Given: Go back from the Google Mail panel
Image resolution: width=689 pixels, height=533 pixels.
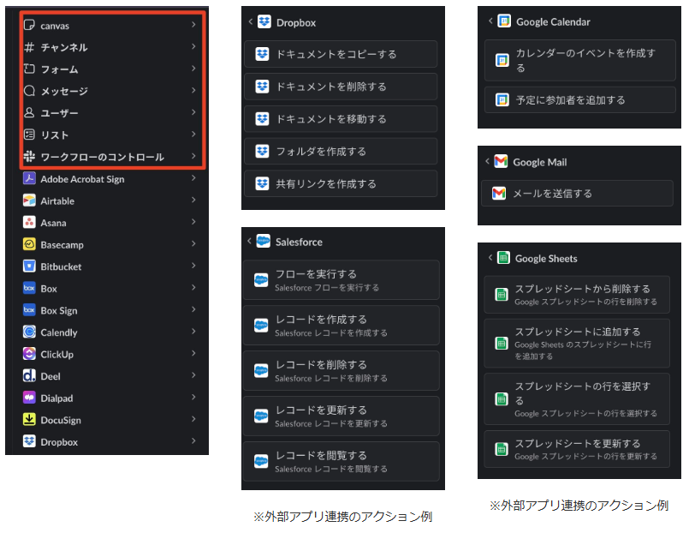Looking at the screenshot, I should coord(487,161).
